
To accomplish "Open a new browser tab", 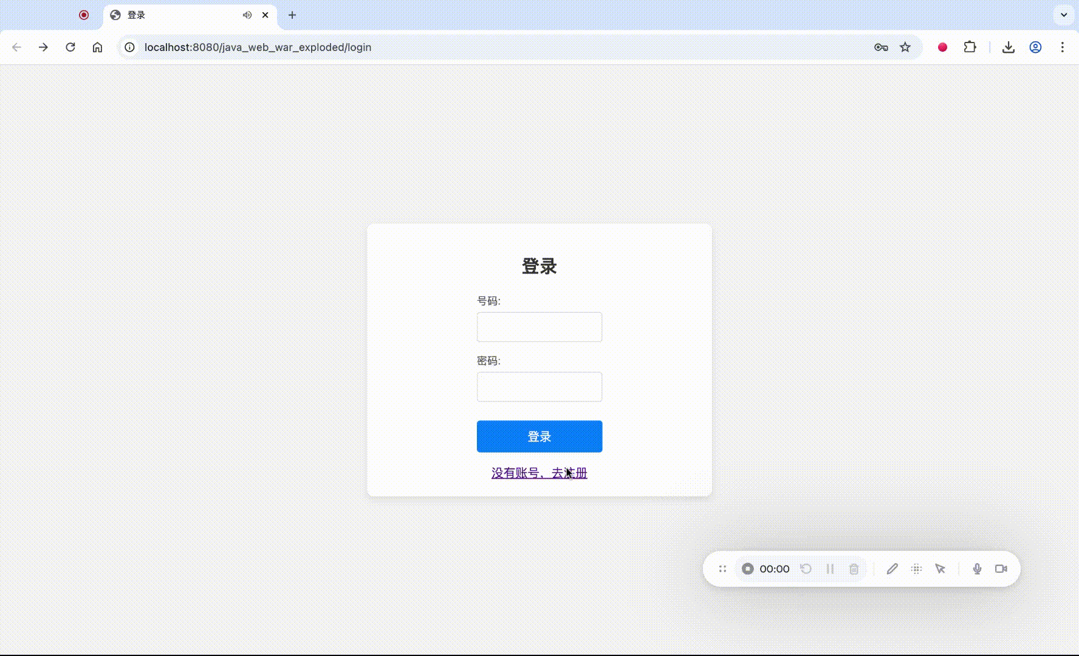I will click(x=292, y=15).
